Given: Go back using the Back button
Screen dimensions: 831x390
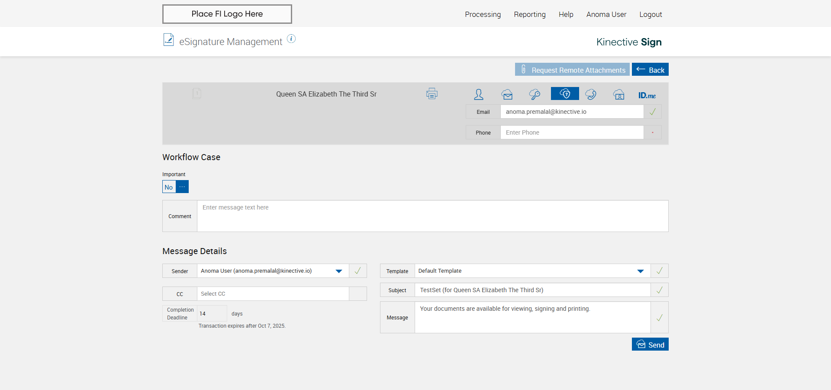Looking at the screenshot, I should click(650, 70).
